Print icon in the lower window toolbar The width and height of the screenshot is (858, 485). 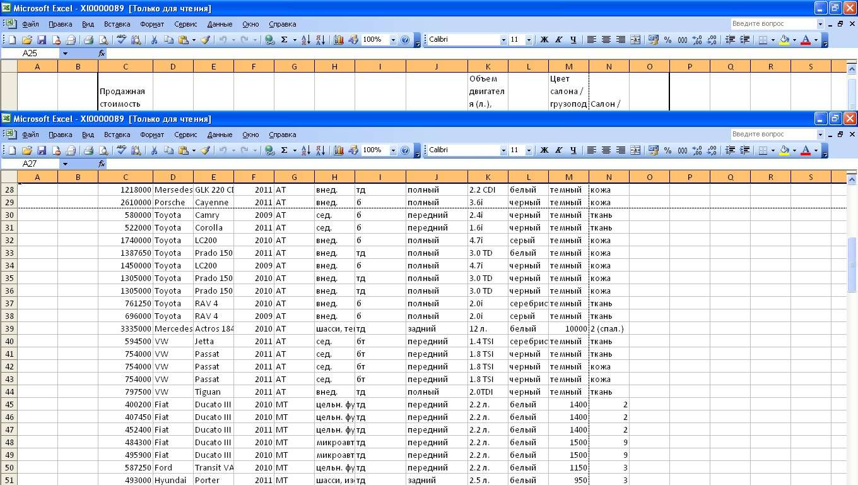[88, 150]
